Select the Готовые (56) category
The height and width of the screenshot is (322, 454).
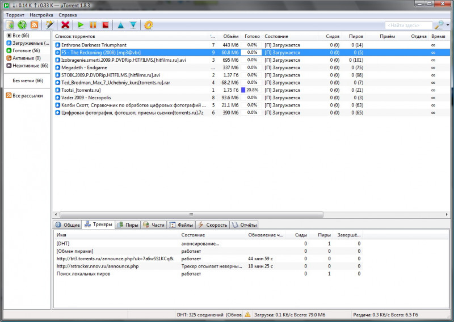click(25, 50)
